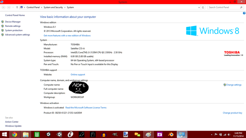Viewport: 246px width, 138px height.
Task: Show hidden system tray icons arrow
Action: point(211,135)
